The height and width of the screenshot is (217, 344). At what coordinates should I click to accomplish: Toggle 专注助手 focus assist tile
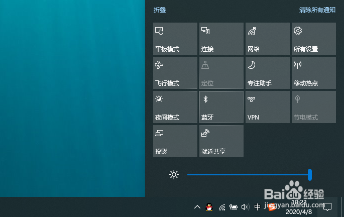(268, 73)
